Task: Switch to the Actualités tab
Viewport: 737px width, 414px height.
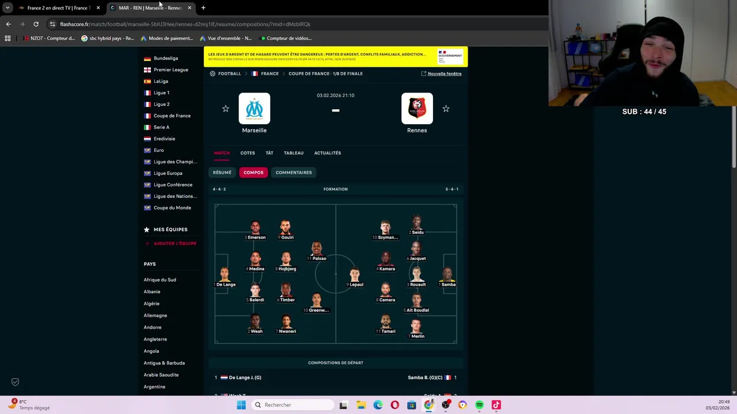Action: point(328,153)
